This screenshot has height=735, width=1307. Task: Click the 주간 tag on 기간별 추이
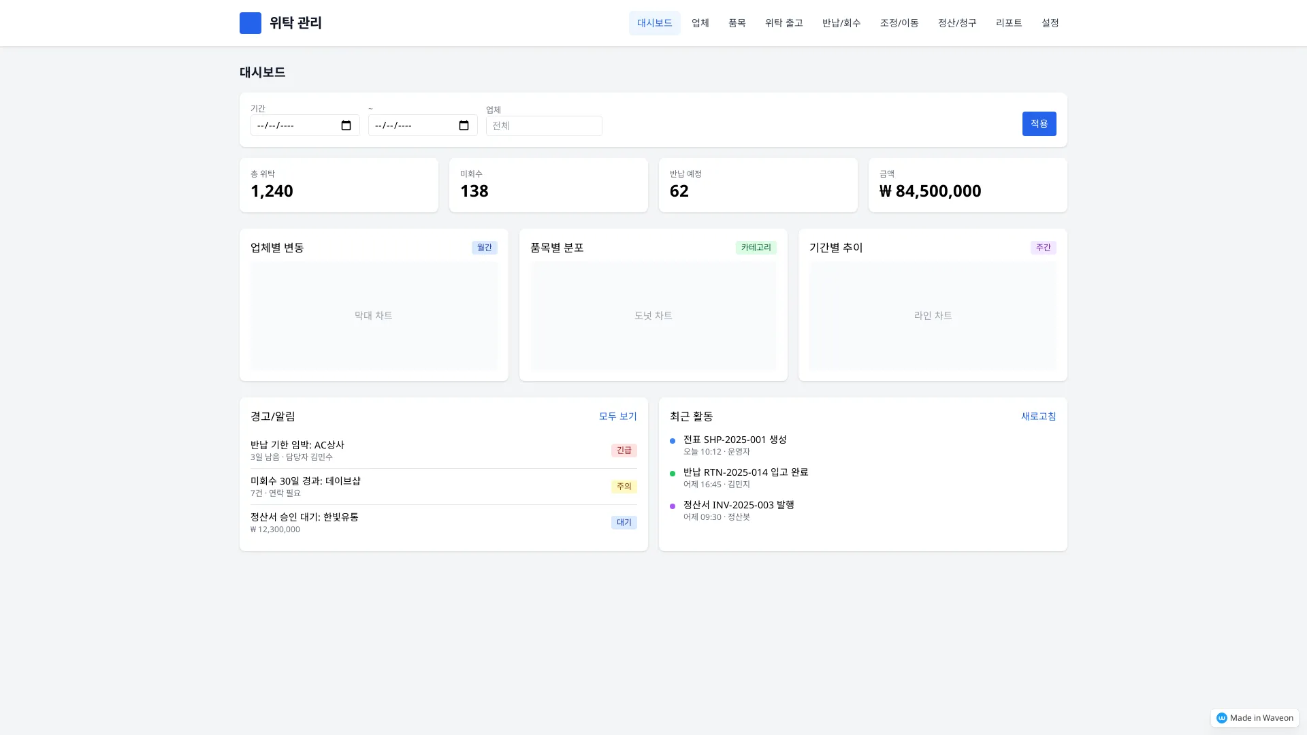[x=1043, y=248]
